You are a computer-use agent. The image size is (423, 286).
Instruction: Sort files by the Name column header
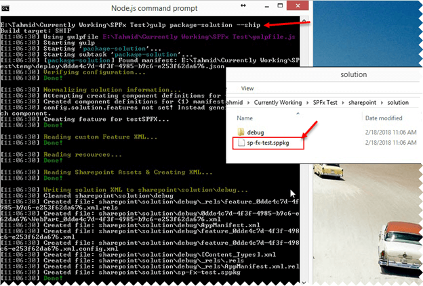[x=245, y=118]
